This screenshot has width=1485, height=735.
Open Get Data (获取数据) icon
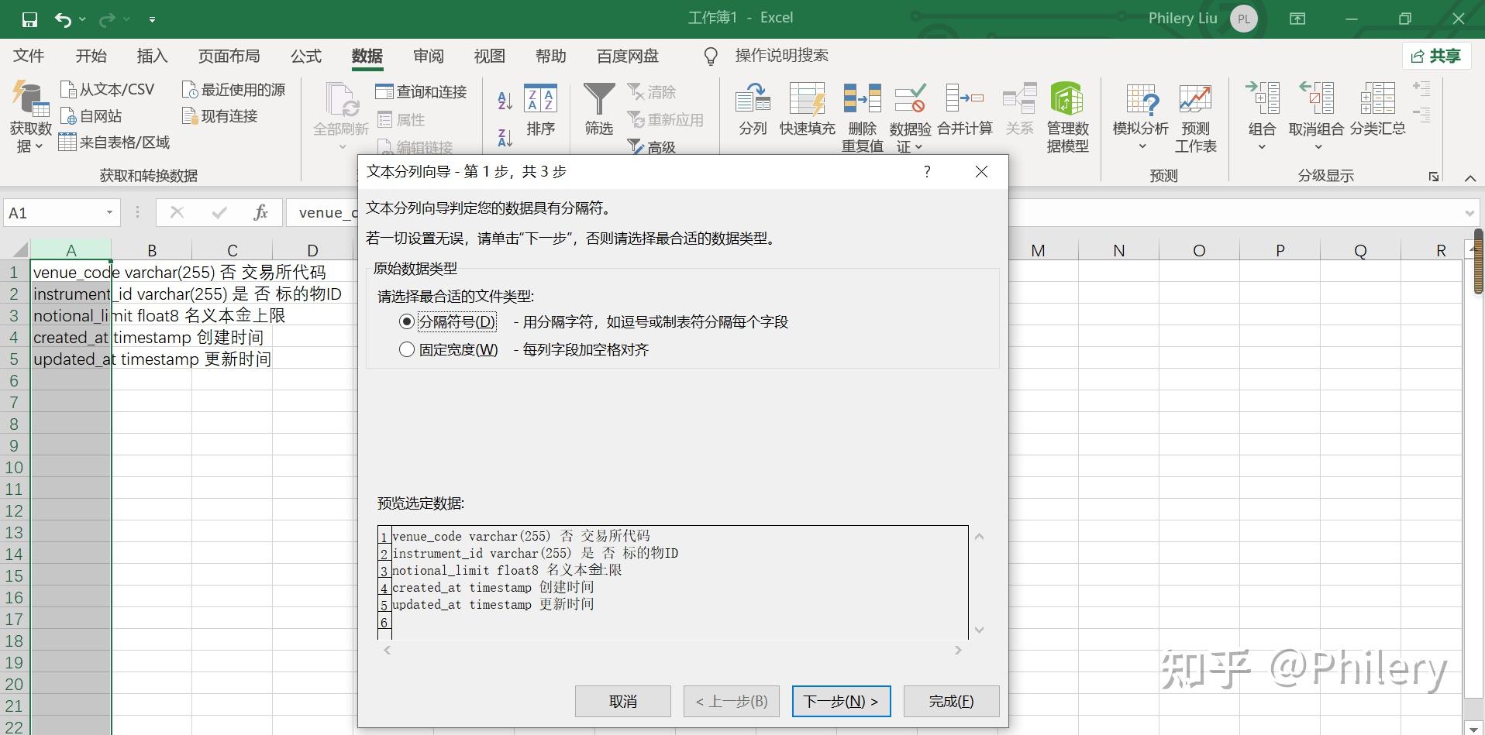pyautogui.click(x=30, y=116)
